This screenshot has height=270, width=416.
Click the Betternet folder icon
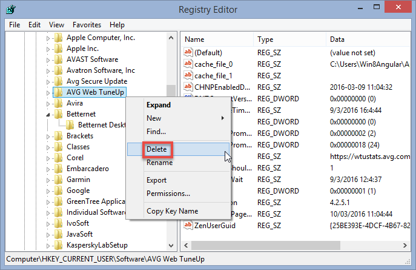(58, 114)
